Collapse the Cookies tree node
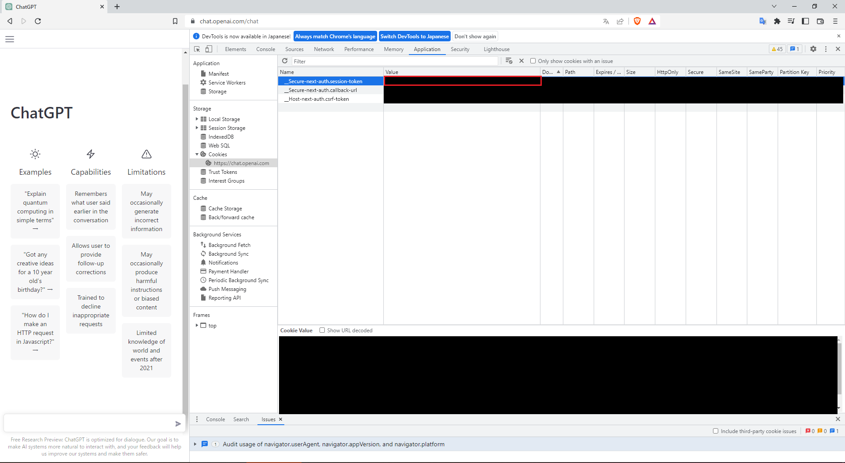 [x=197, y=154]
